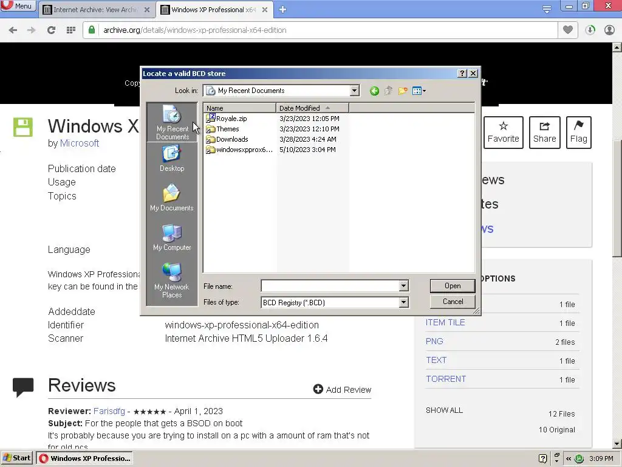Switch to the Windows XP Professional x64 tab
The height and width of the screenshot is (467, 622).
[x=213, y=10]
